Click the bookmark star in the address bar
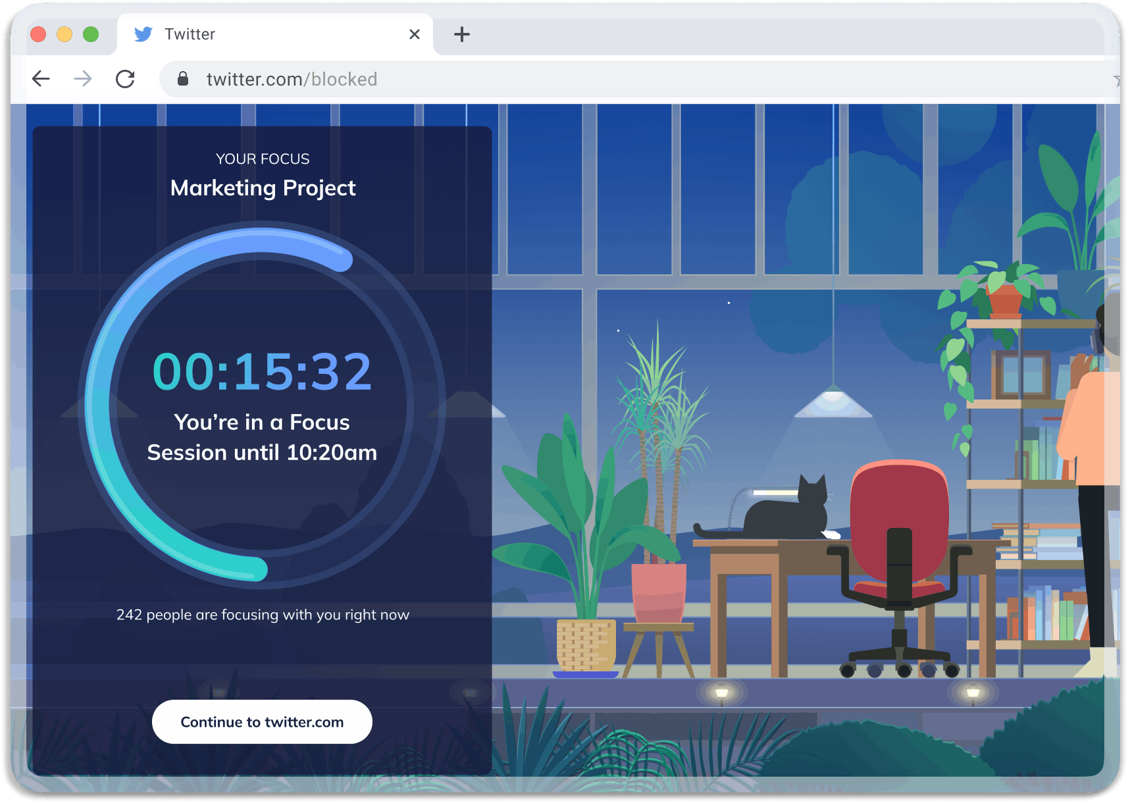 [x=1119, y=79]
